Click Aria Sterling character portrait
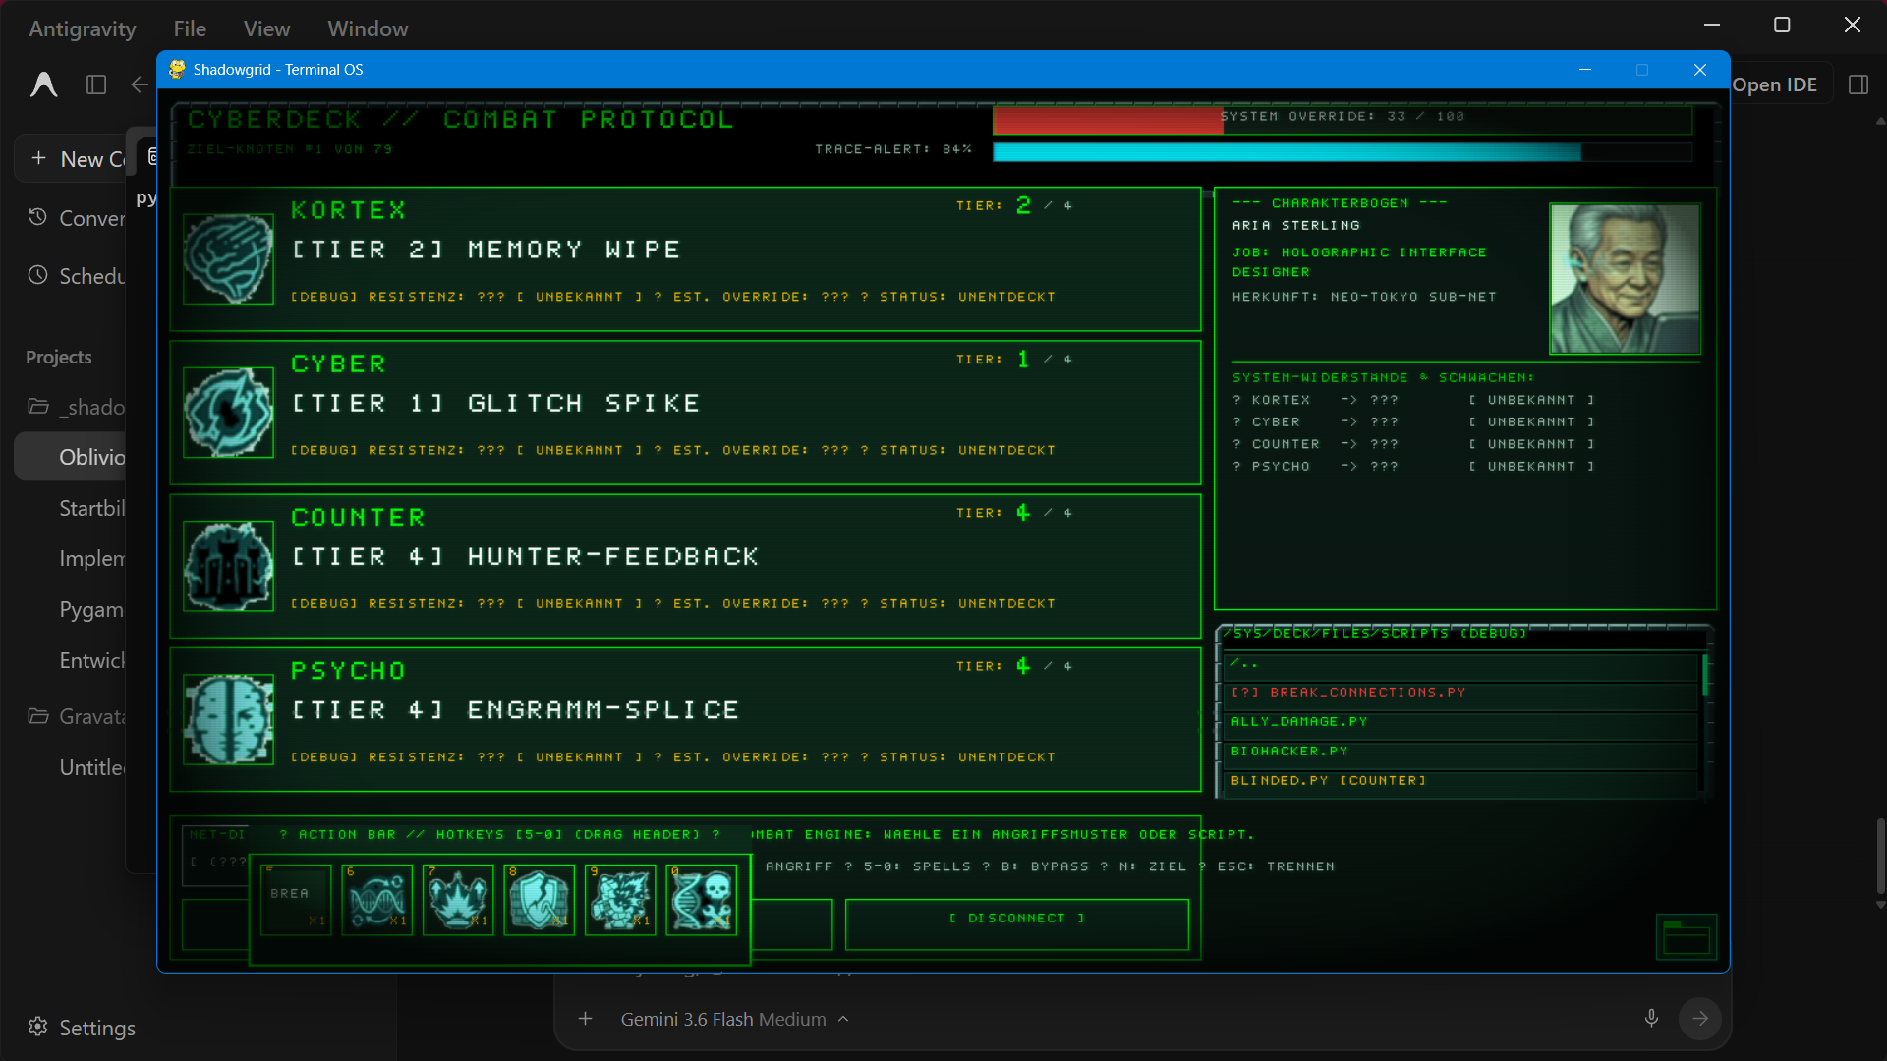Screen dimensions: 1887x1061 [x=1625, y=278]
